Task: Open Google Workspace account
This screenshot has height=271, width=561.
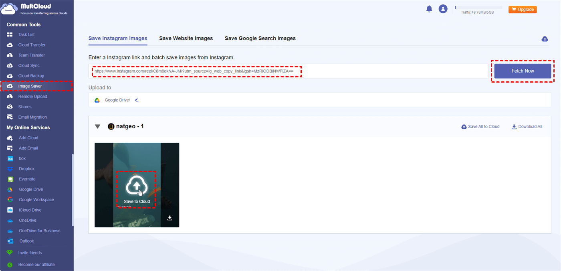Action: [36, 200]
